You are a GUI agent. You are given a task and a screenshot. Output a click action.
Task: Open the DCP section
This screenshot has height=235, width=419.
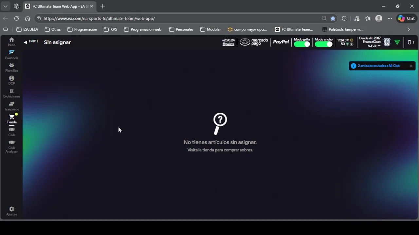click(11, 80)
